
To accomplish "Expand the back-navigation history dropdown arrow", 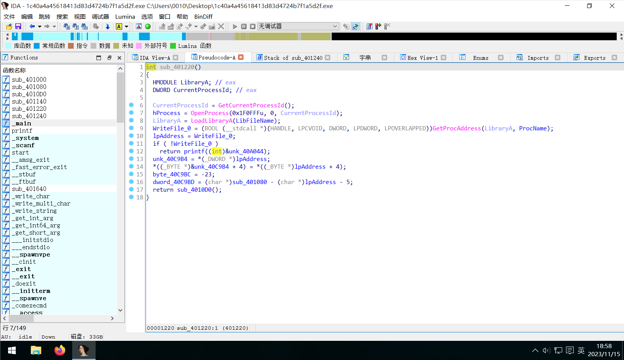I will point(40,26).
